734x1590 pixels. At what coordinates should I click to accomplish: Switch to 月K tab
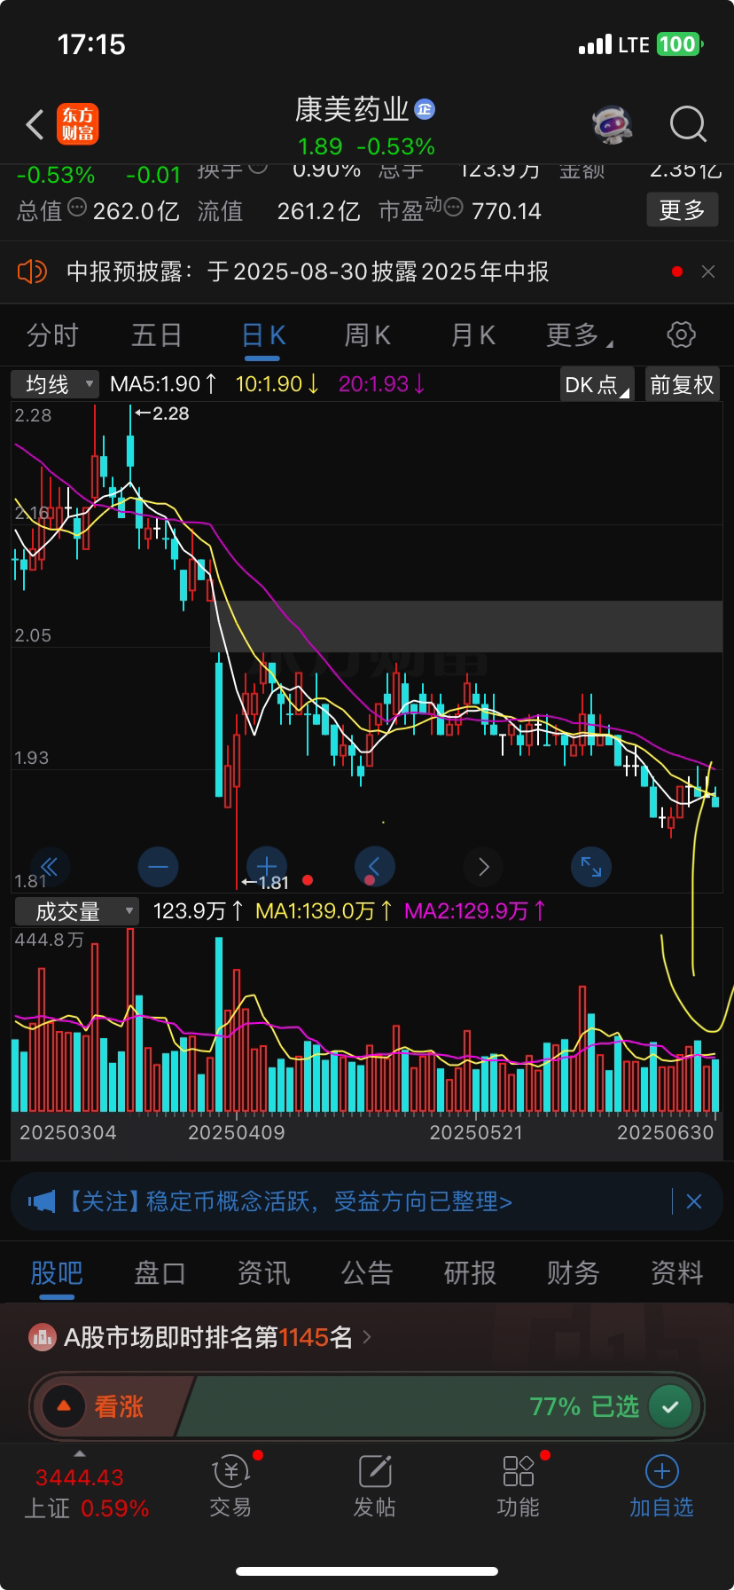coord(472,335)
